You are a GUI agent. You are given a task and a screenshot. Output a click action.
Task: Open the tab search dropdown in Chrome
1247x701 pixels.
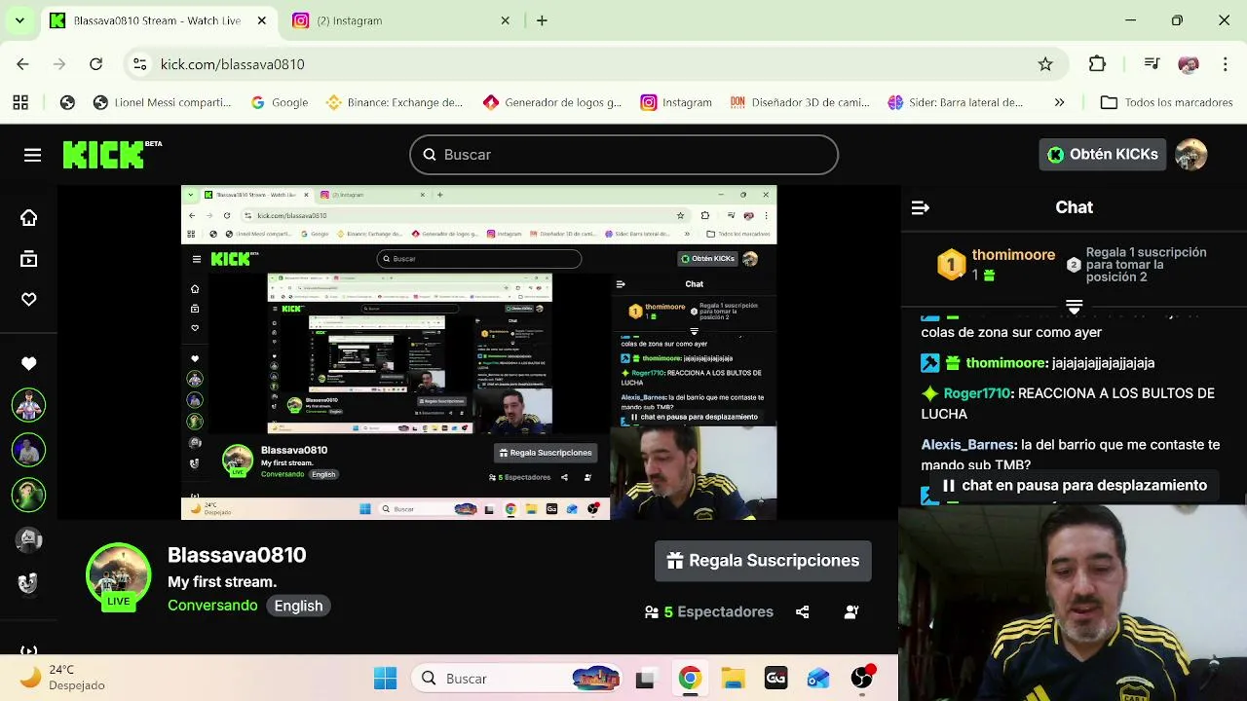tap(19, 19)
